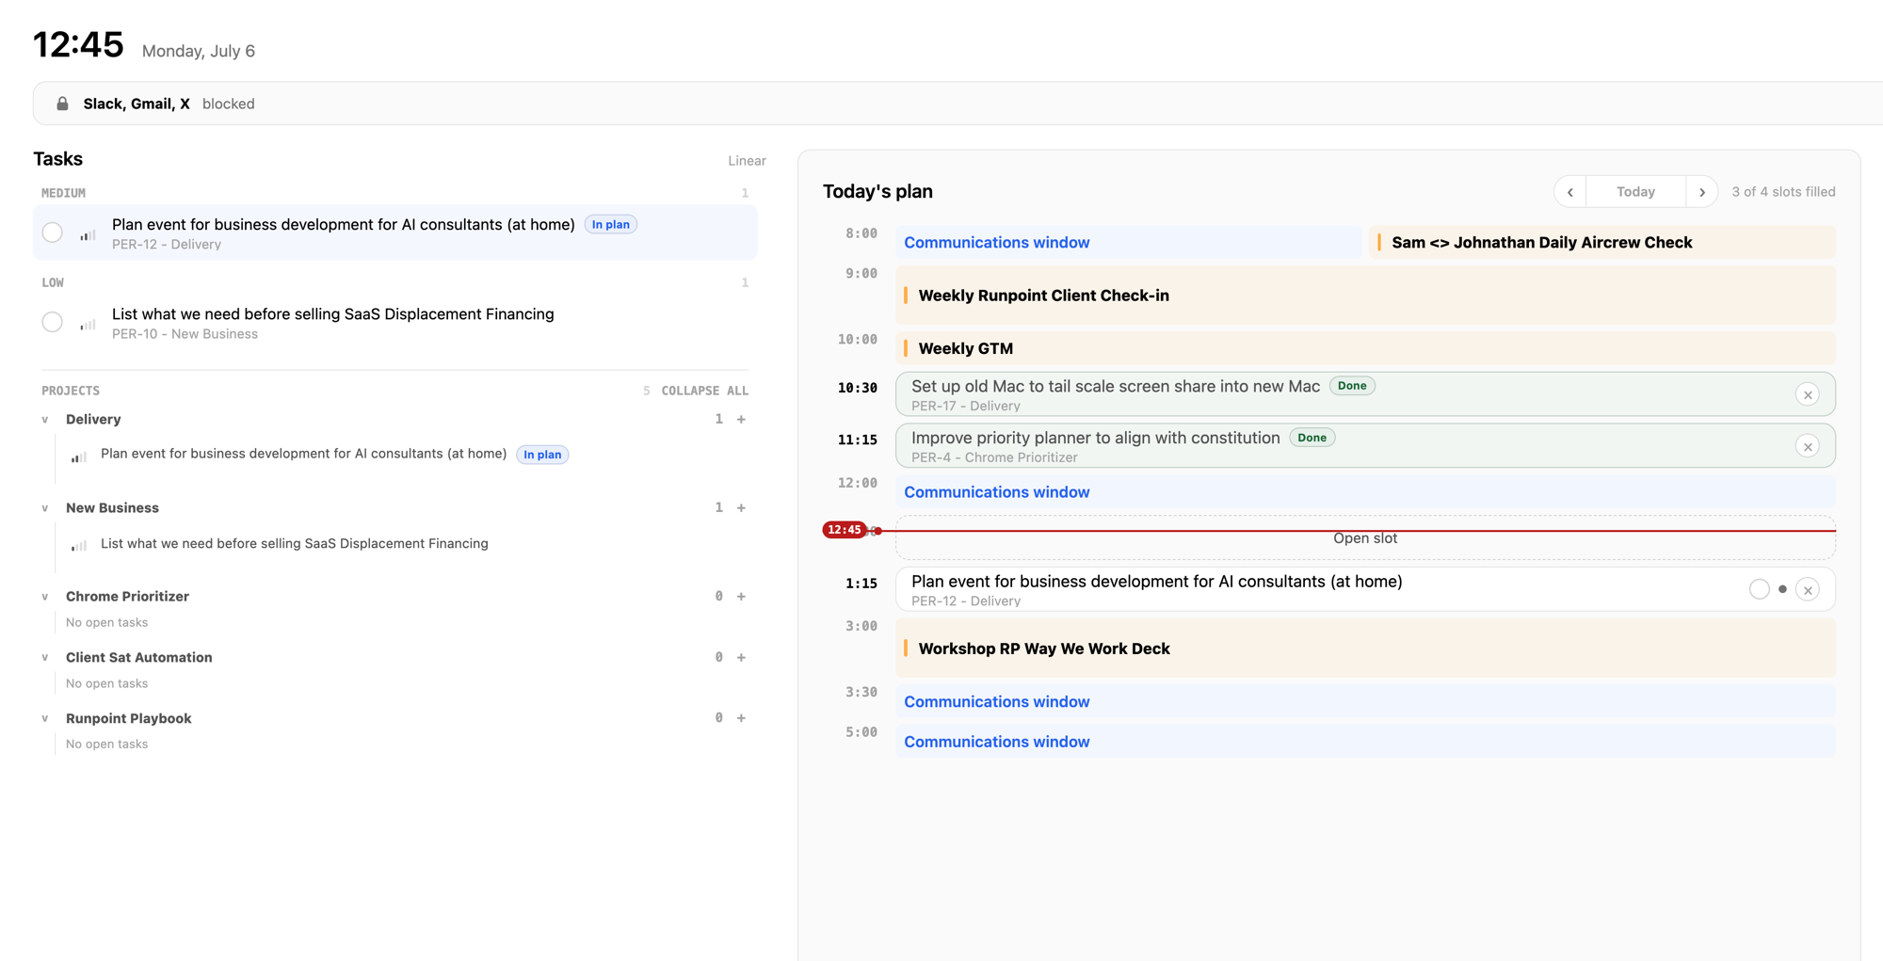The width and height of the screenshot is (1883, 961).
Task: Open Weekly GTM event
Action: tap(1365, 348)
